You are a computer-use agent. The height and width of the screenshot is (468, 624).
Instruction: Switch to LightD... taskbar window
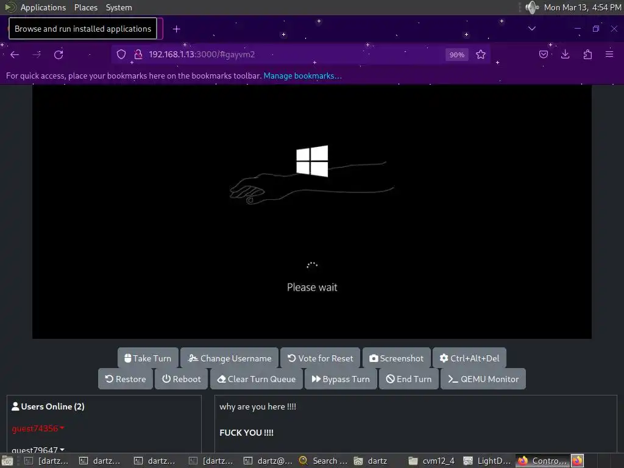point(487,461)
